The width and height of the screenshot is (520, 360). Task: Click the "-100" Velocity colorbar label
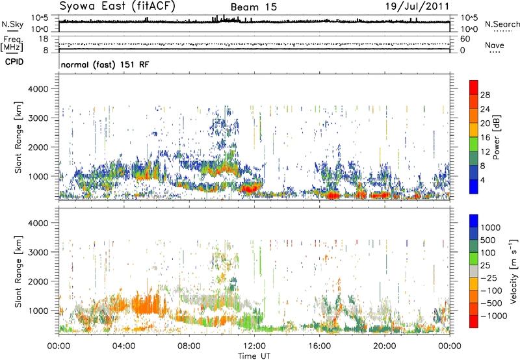(491, 290)
